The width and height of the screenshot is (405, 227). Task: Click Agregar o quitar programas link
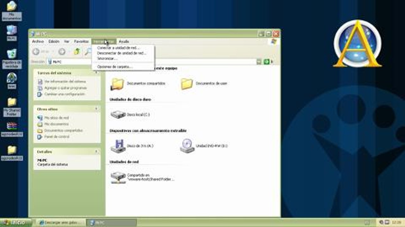65,88
